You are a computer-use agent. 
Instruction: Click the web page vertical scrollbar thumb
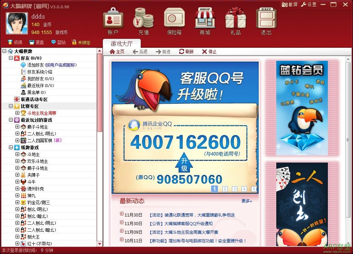348,140
